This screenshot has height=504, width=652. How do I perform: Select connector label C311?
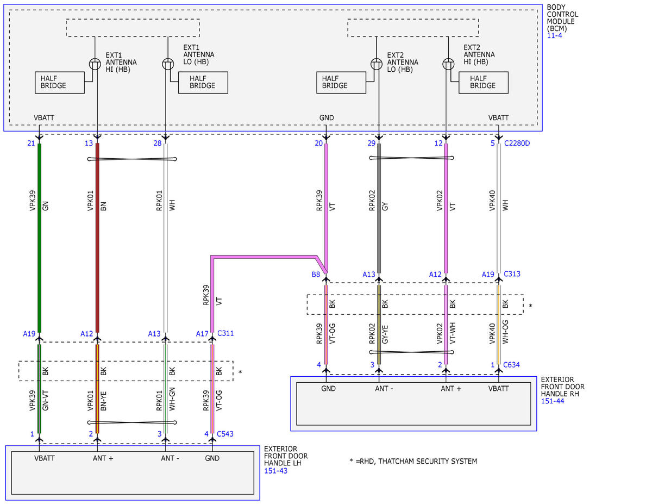pyautogui.click(x=225, y=333)
